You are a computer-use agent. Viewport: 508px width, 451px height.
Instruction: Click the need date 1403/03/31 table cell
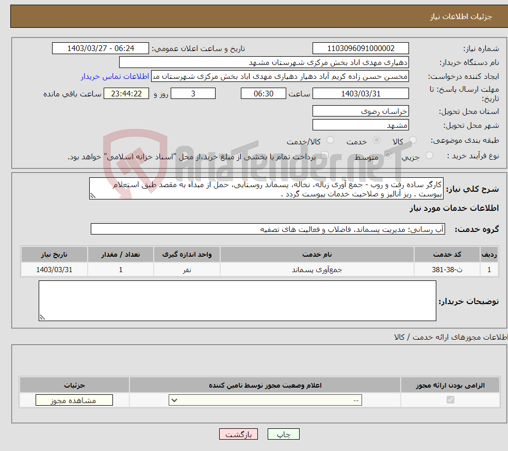click(54, 270)
